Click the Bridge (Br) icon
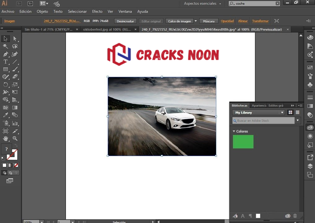Image resolution: width=315 pixels, height=223 pixels. tap(19, 3)
